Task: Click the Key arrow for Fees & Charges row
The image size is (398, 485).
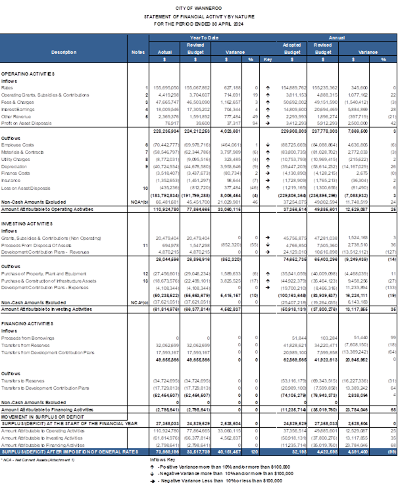Action: coord(268,102)
